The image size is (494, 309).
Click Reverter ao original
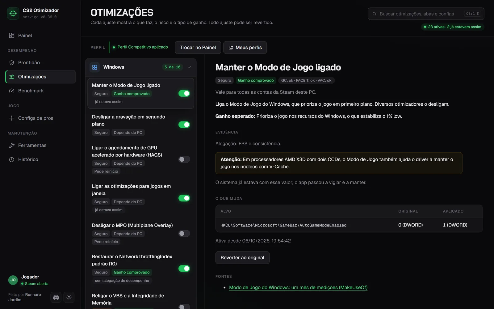coord(242,258)
